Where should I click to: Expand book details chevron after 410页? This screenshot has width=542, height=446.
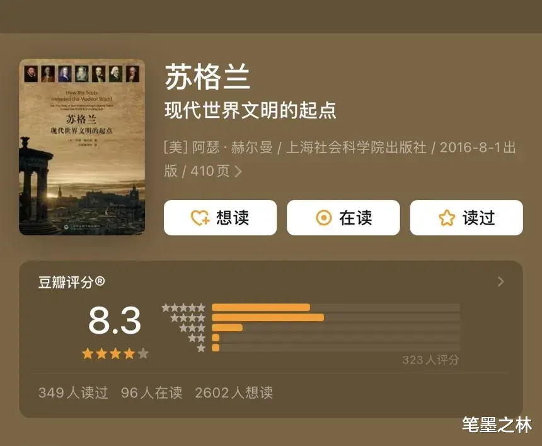(238, 172)
